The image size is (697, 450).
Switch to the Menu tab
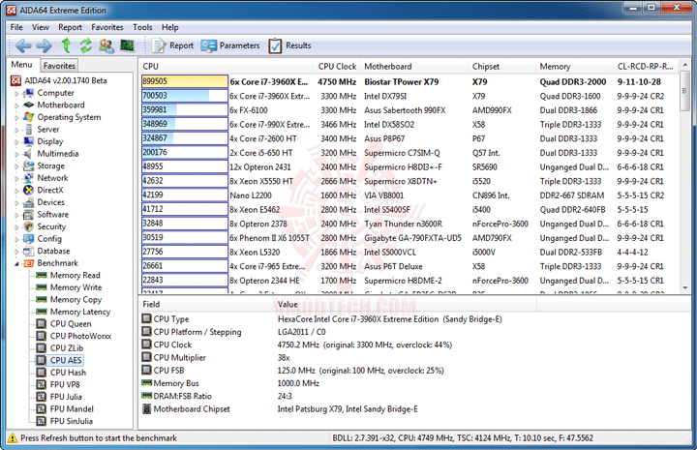(21, 65)
